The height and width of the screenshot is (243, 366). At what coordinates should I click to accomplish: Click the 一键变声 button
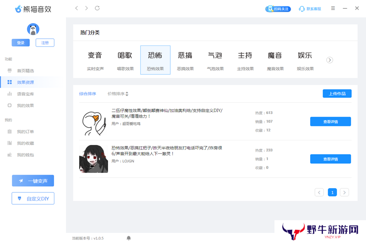pyautogui.click(x=33, y=181)
